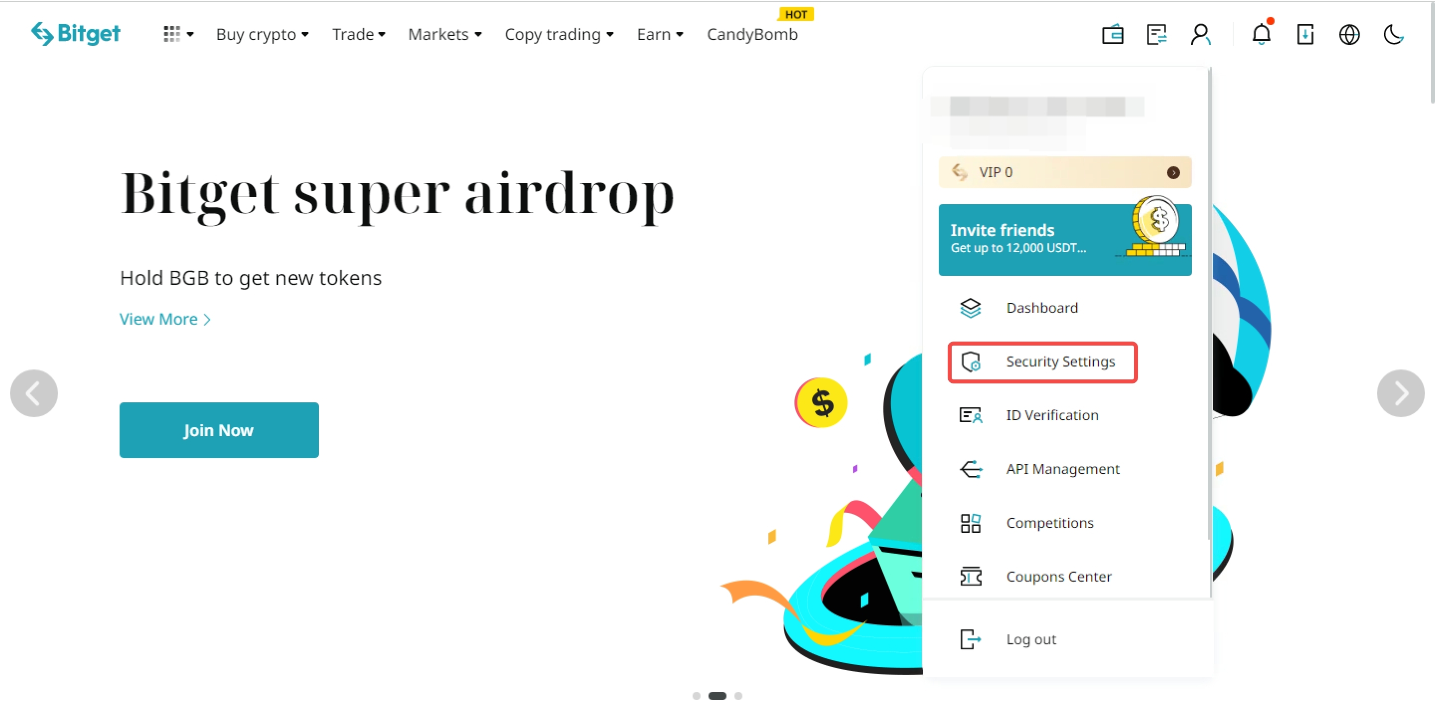
Task: Click the Join Now button
Action: tap(218, 430)
